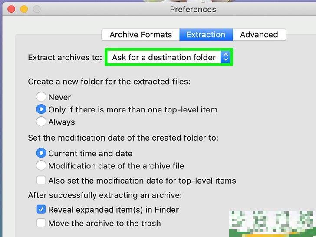Click the yellow minimize window button

coord(24,9)
